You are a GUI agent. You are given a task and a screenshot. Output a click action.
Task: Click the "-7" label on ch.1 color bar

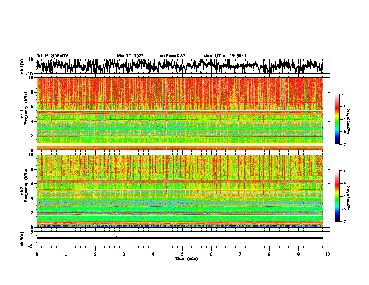(x=344, y=144)
